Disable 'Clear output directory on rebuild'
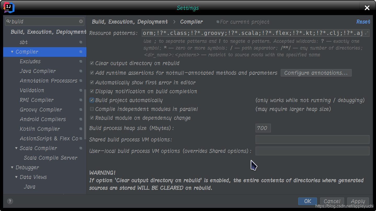 pyautogui.click(x=92, y=63)
